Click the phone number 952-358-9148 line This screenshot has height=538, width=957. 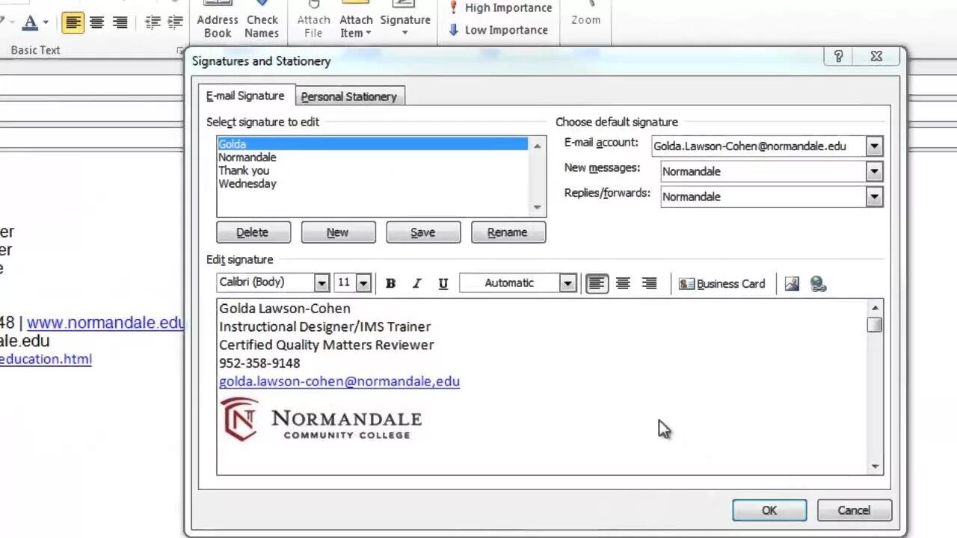point(259,363)
